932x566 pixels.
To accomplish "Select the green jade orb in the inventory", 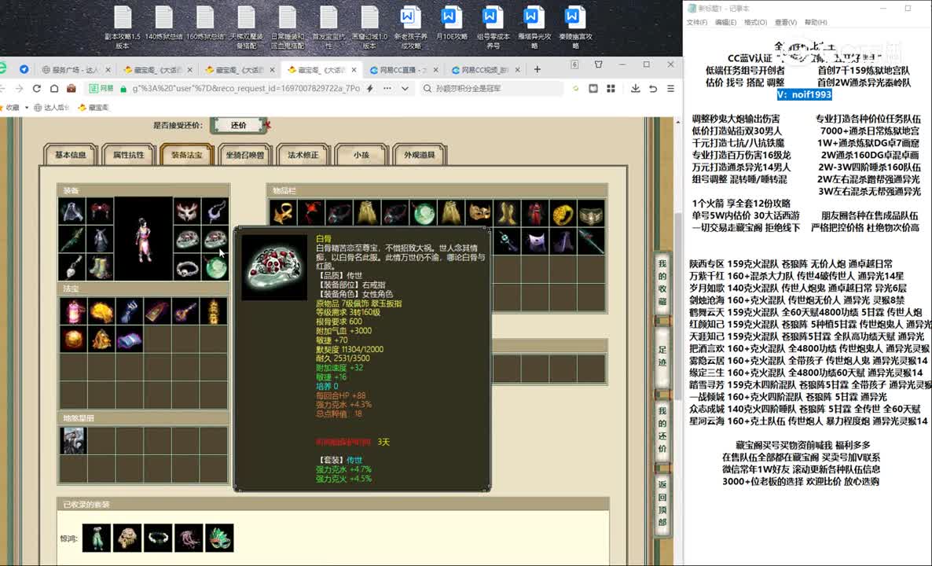I will pos(423,213).
